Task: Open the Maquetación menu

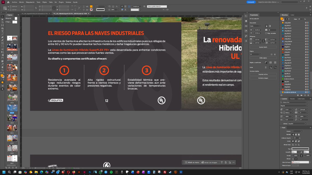Action: (30, 2)
